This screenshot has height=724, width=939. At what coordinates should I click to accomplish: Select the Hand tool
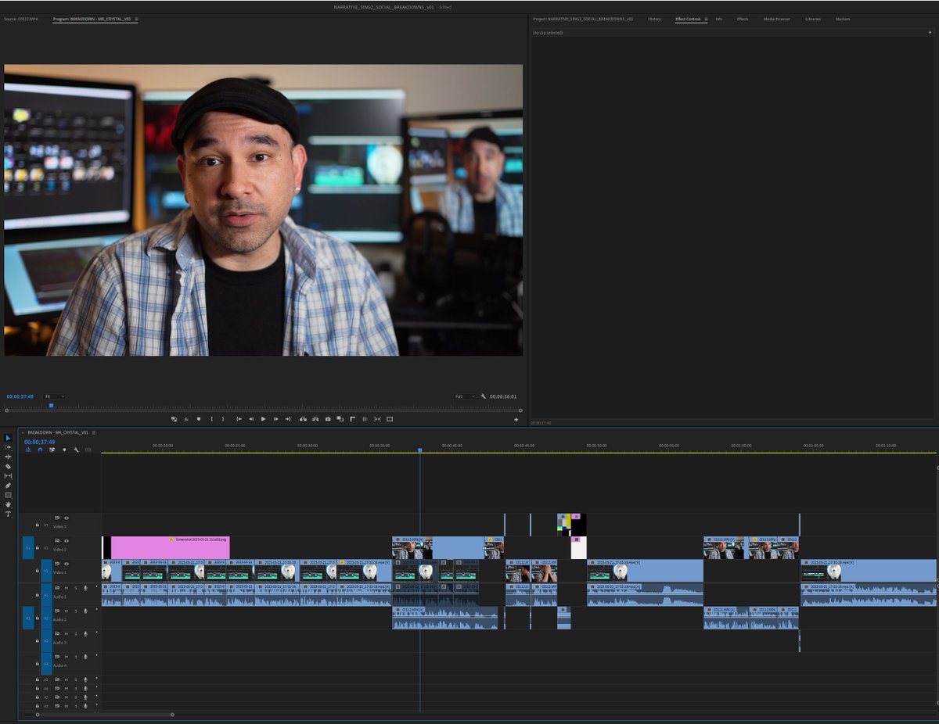point(8,504)
